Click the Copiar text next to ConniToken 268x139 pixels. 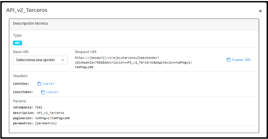pos(52,92)
